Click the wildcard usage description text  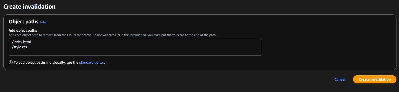click(x=113, y=35)
